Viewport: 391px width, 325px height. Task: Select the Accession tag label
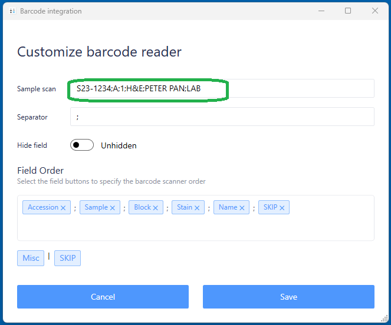click(x=43, y=207)
